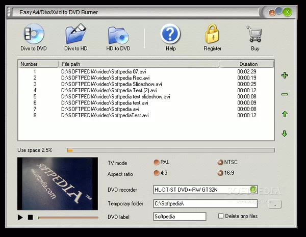Play the video preview
This screenshot has width=306, height=237.
pos(20,218)
